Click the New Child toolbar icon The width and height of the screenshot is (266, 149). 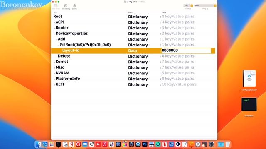pos(56,6)
